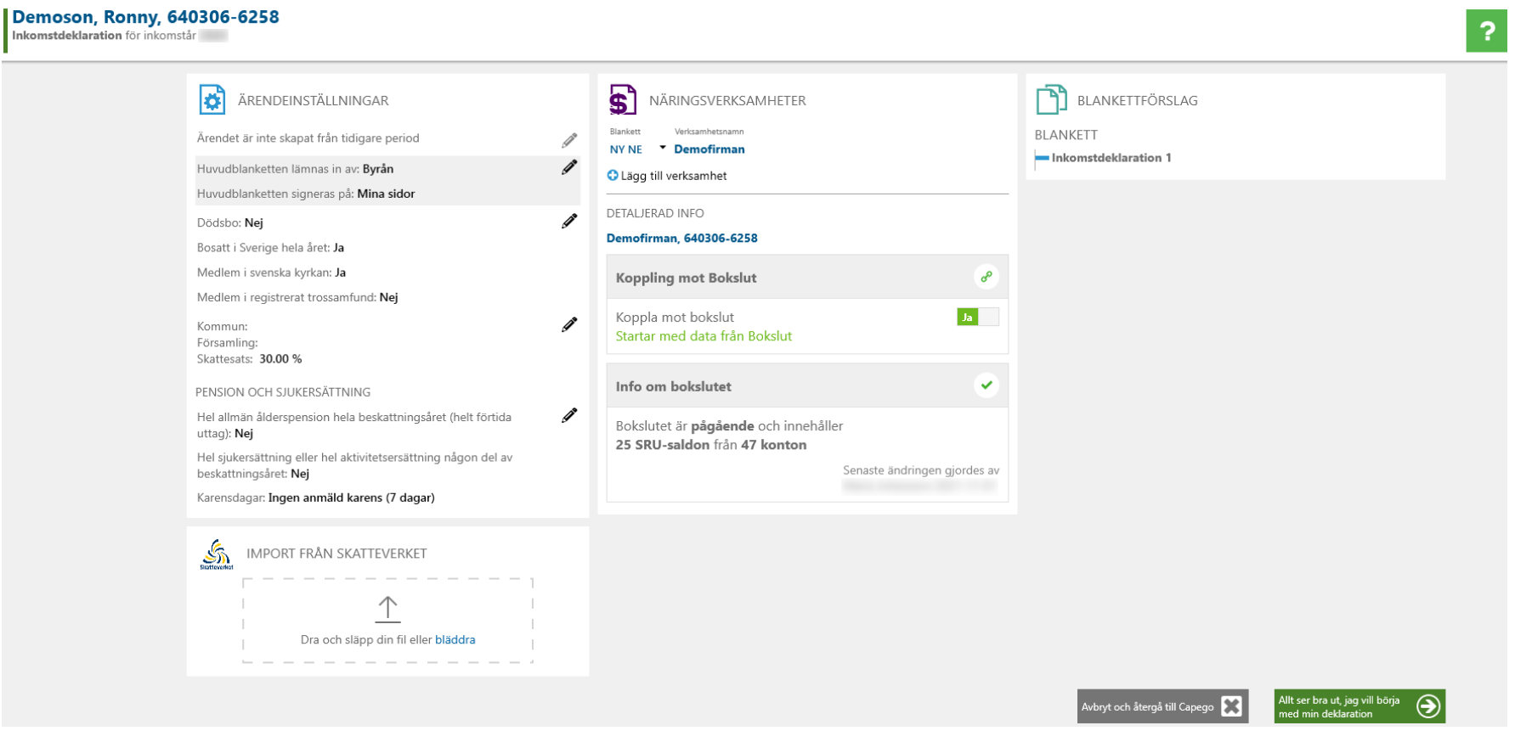Click Avbryt och återgå till Capego button
Screen dimensions: 1515x731
point(1162,706)
